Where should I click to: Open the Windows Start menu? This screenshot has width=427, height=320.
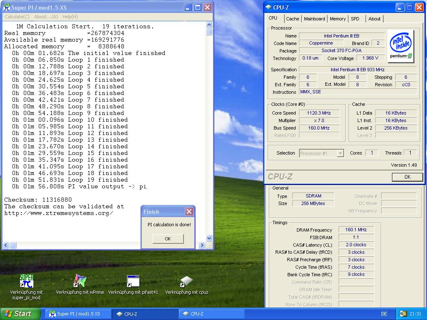(x=20, y=314)
